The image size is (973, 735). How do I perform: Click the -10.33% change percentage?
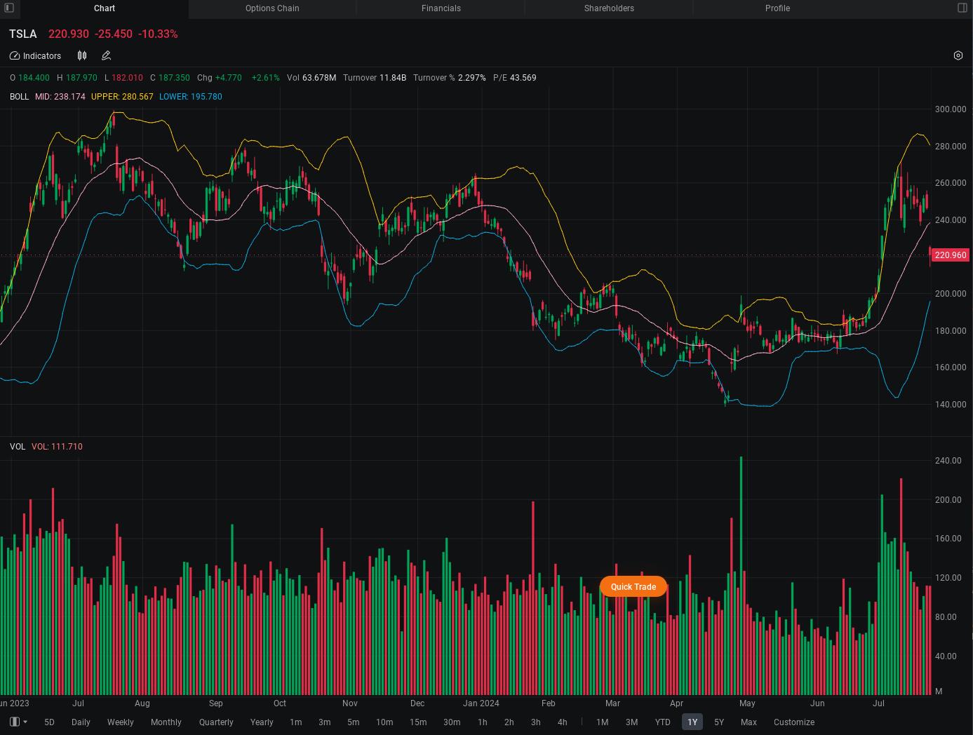[x=158, y=34]
